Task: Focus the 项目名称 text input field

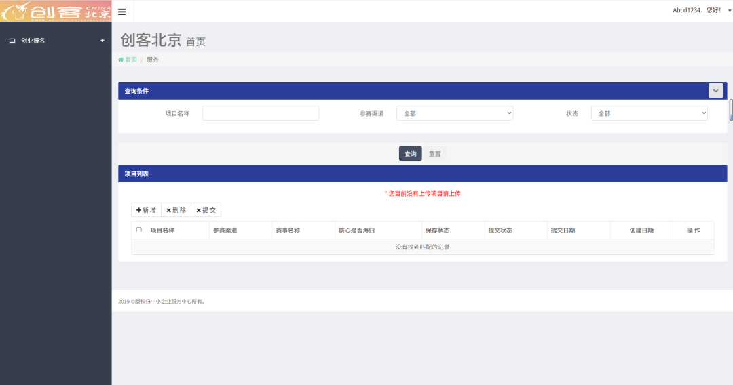Action: [260, 113]
